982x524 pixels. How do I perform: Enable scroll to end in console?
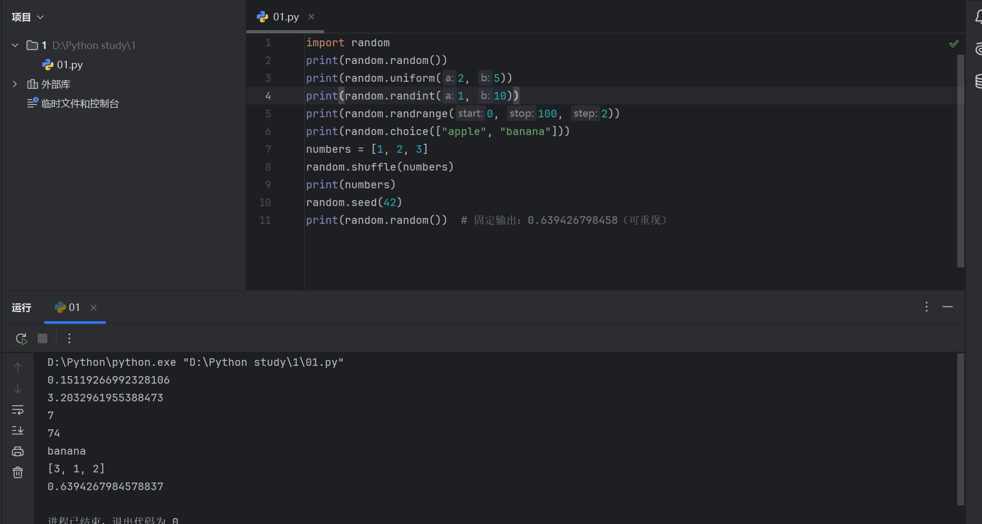18,430
